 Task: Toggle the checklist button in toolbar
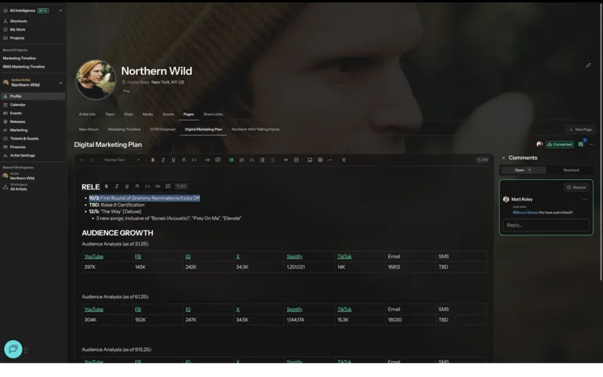[x=252, y=160]
